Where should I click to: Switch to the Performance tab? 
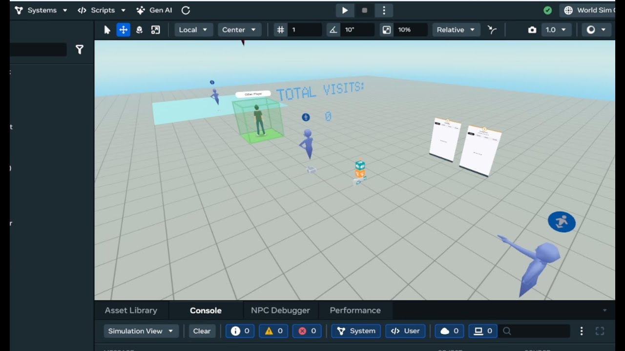point(355,311)
